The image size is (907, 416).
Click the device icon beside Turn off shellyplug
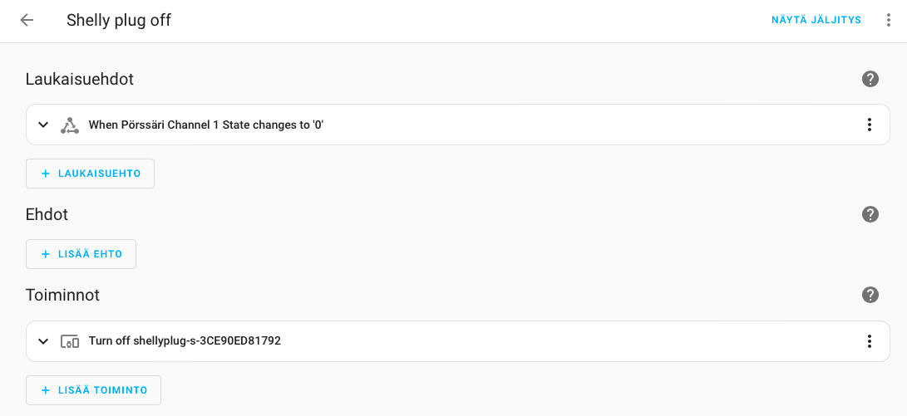[x=70, y=341]
